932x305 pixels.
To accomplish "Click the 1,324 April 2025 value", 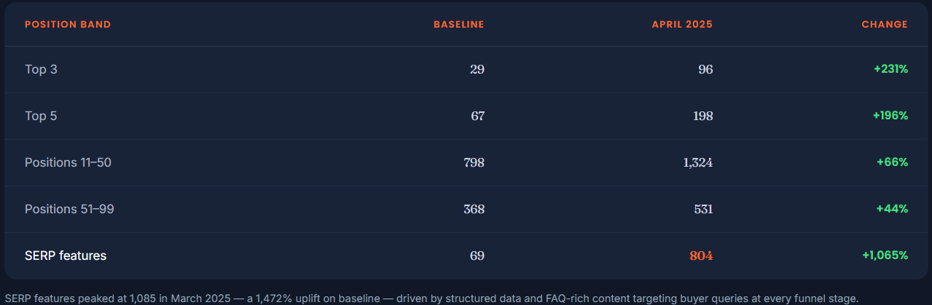I will (x=698, y=162).
